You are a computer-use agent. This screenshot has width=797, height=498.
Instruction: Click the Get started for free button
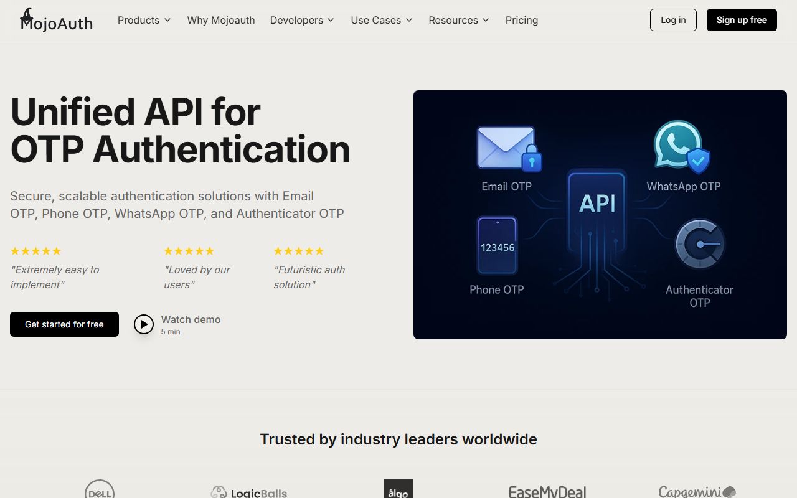tap(64, 324)
